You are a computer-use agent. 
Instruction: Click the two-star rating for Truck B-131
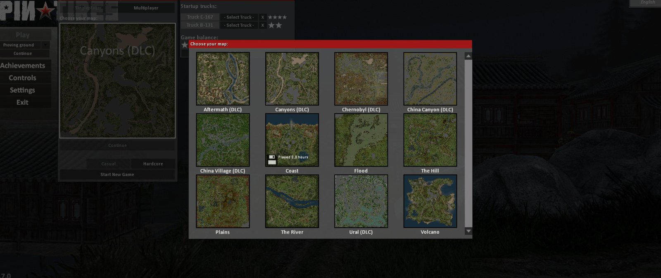tap(275, 25)
